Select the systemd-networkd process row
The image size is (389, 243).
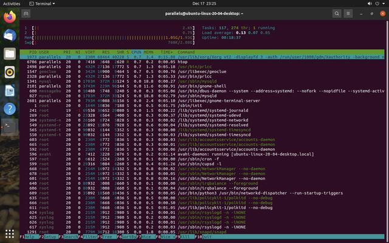tap(202, 120)
